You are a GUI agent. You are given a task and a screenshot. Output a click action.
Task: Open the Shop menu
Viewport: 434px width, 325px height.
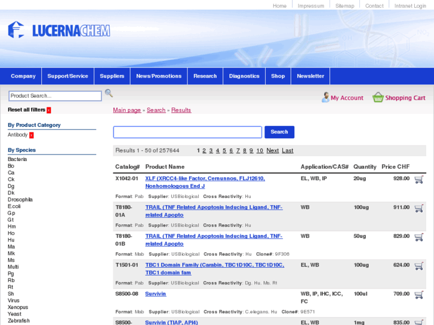(x=278, y=76)
